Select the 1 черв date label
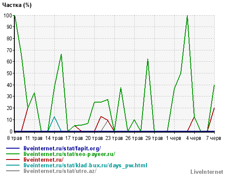The width and height of the screenshot is (226, 176). click(173, 138)
